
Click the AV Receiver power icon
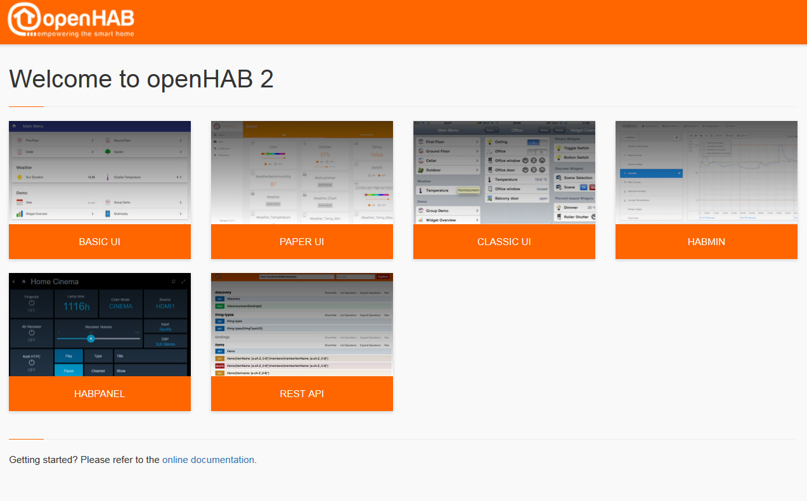coord(31,333)
